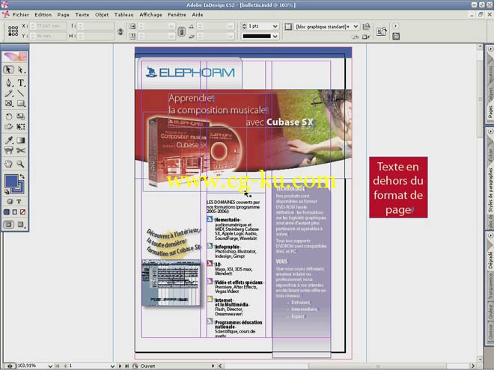This screenshot has width=494, height=370.
Task: Go to last page arrow
Action: (127, 366)
